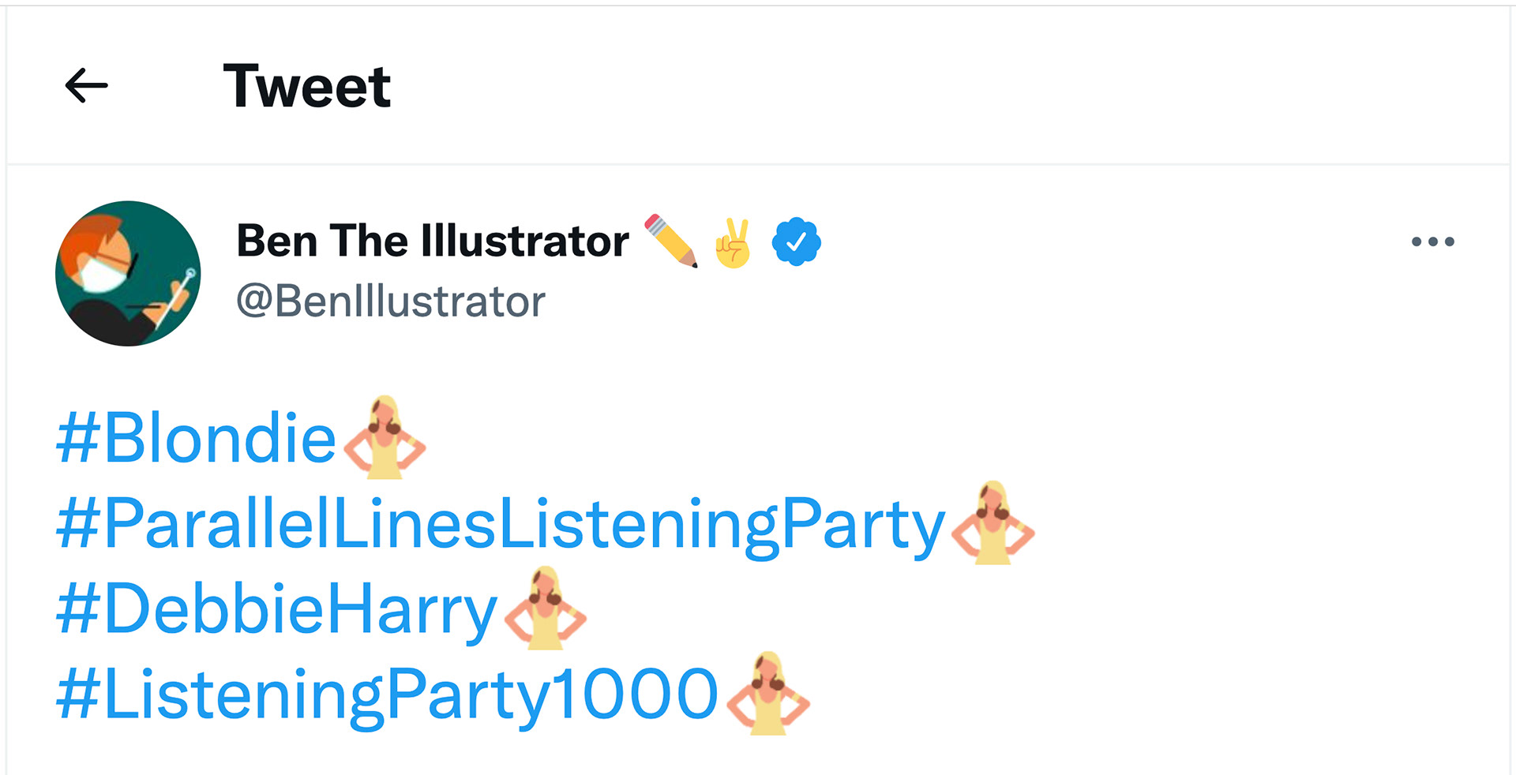
Task: Click the emoji after #Blondie
Action: click(x=385, y=437)
